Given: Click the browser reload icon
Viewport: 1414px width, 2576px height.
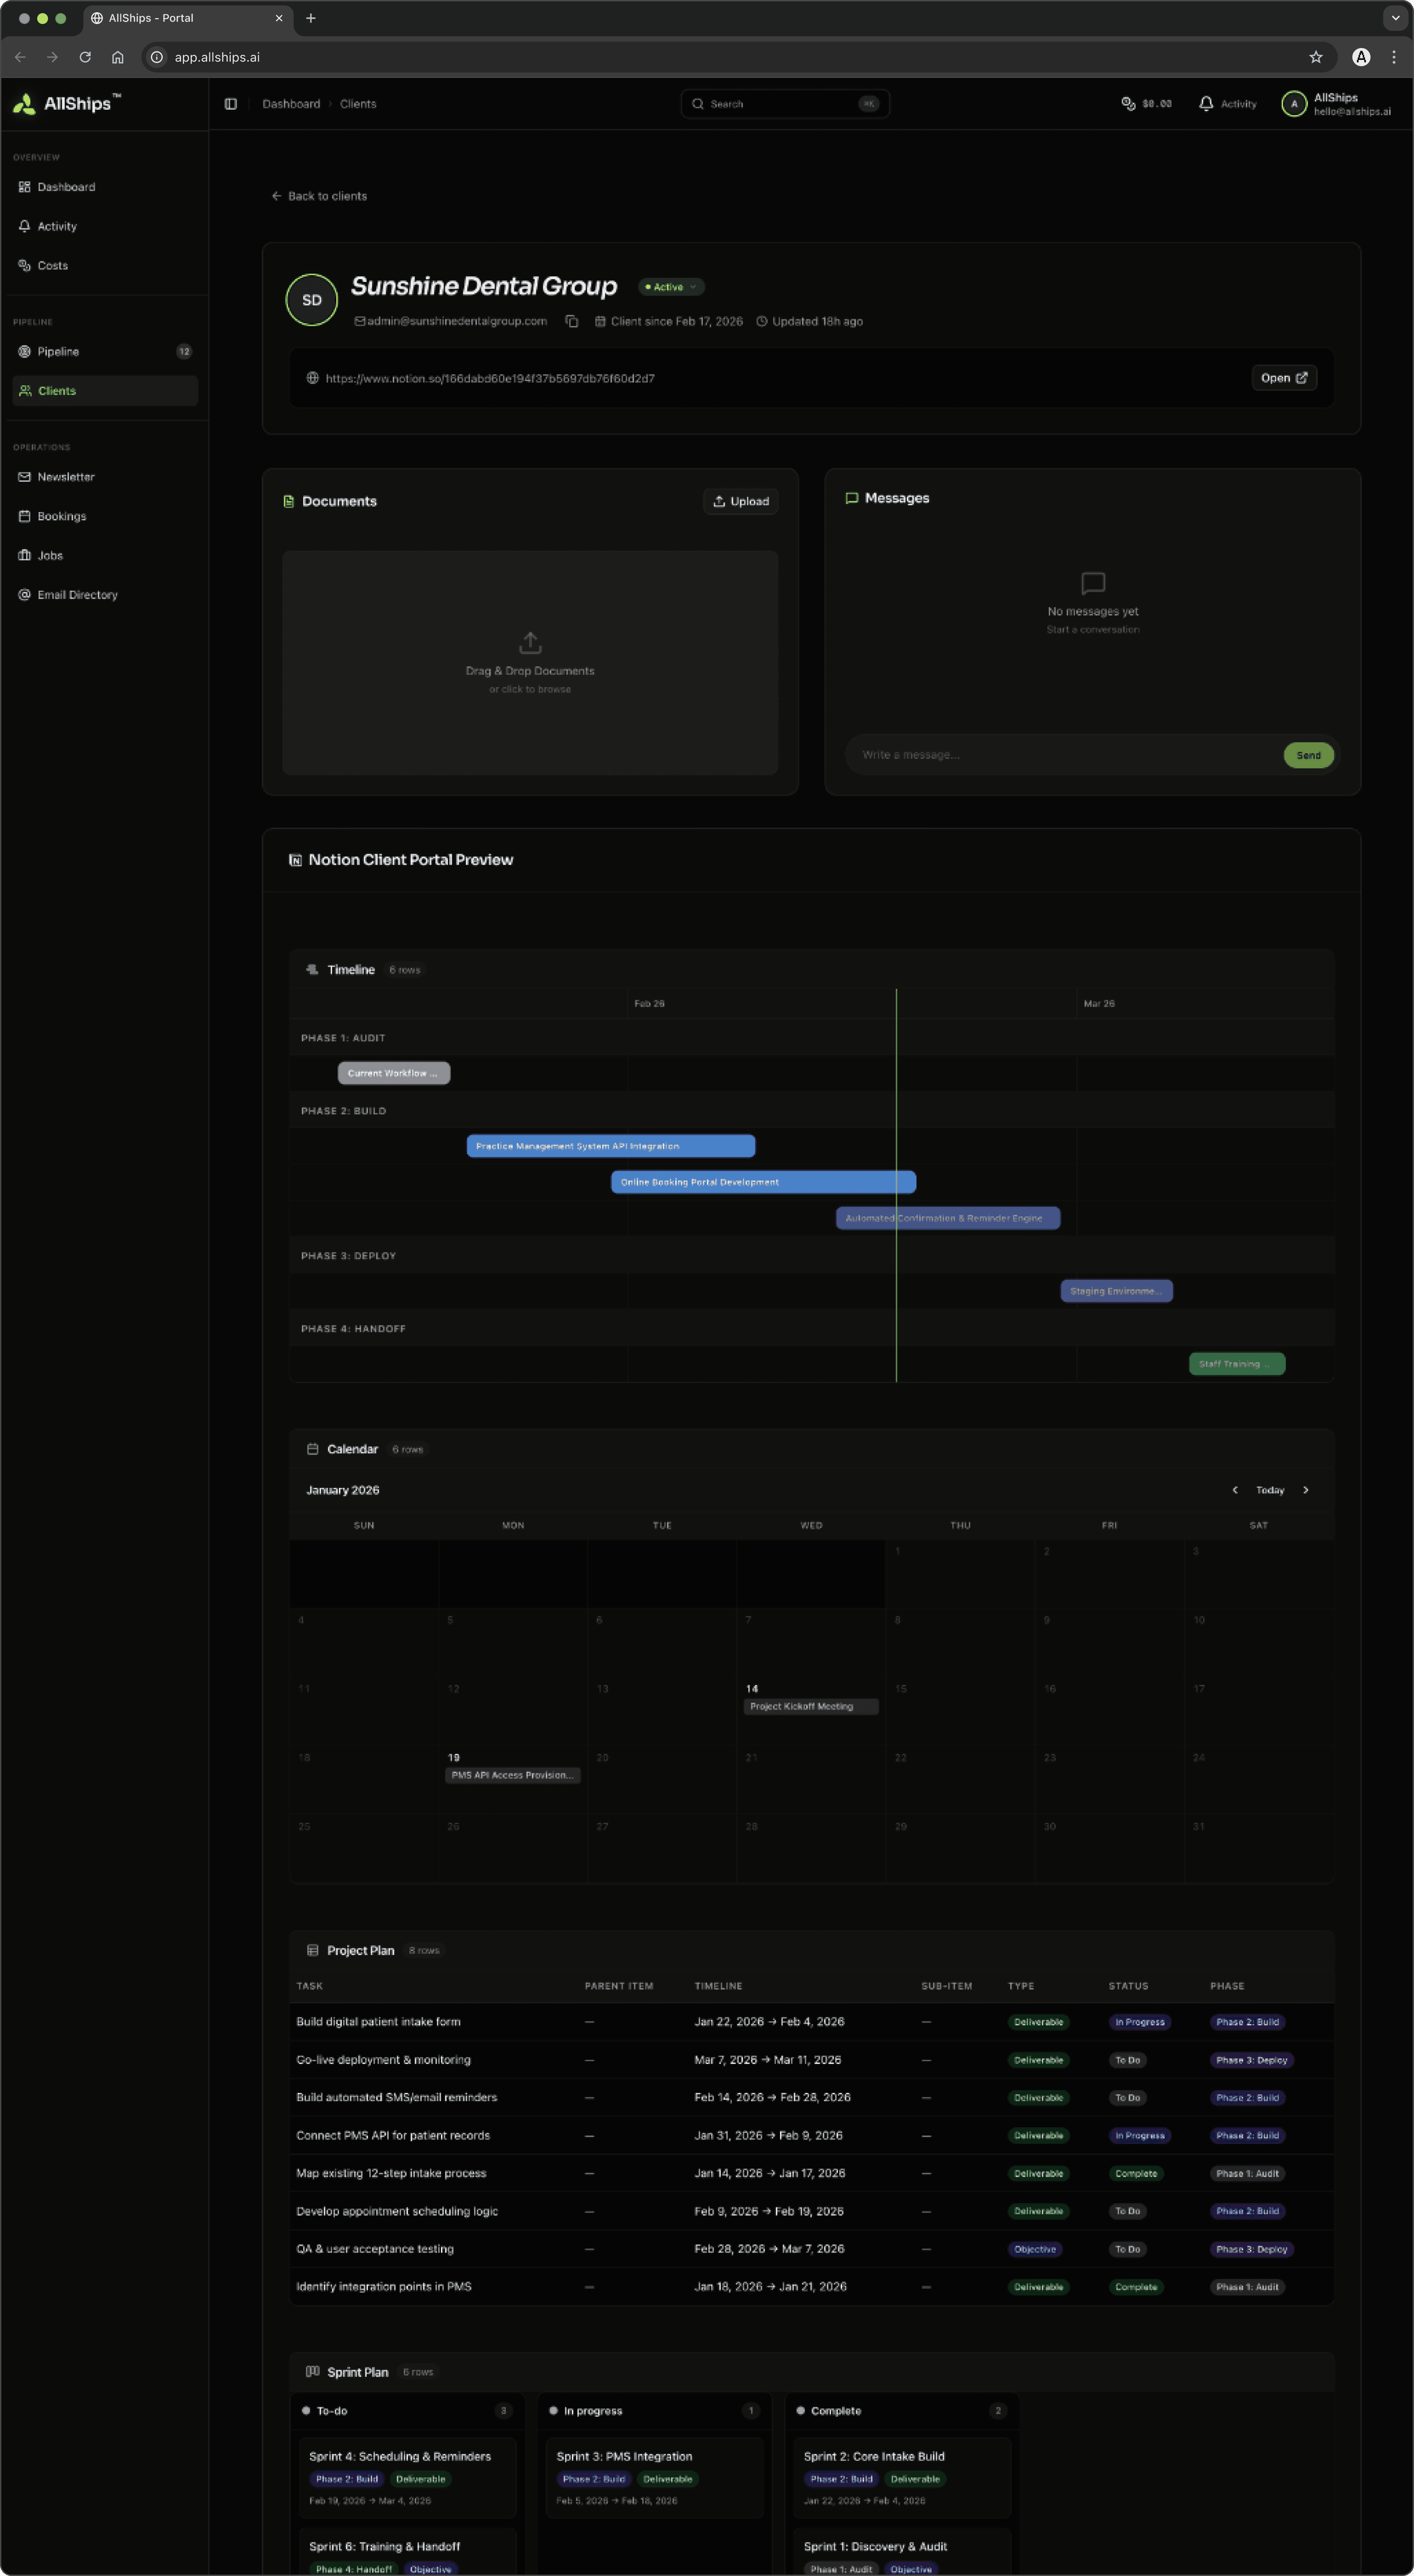Looking at the screenshot, I should tap(85, 57).
